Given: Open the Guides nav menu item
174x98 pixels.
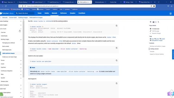Looking at the screenshot, I should pyautogui.click(x=47, y=13).
